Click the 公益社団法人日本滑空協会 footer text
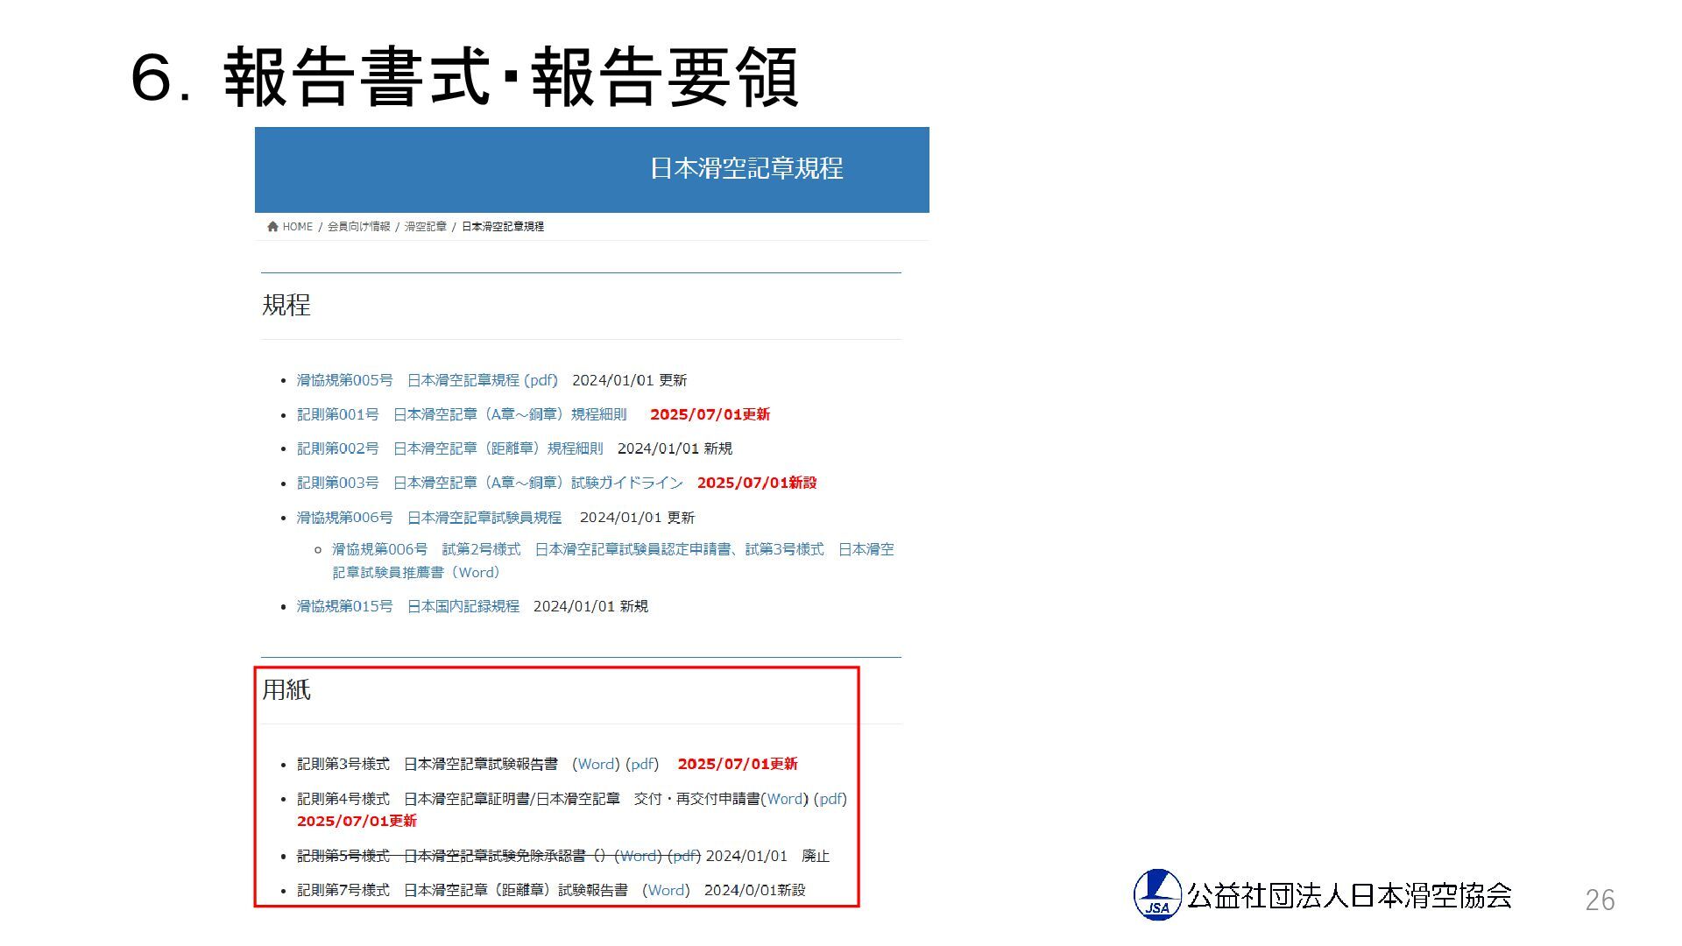 1349,895
